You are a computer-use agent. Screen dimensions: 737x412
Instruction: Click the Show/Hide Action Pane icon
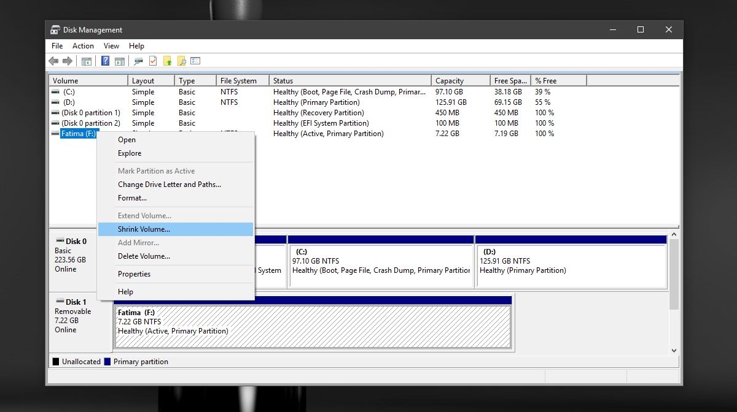tap(120, 61)
